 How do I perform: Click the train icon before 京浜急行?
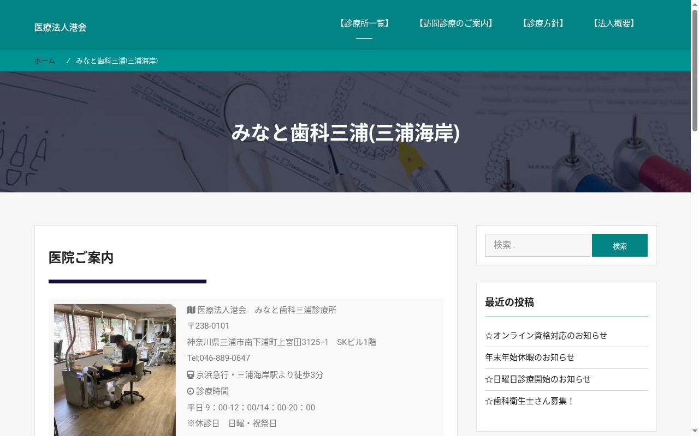pyautogui.click(x=191, y=375)
